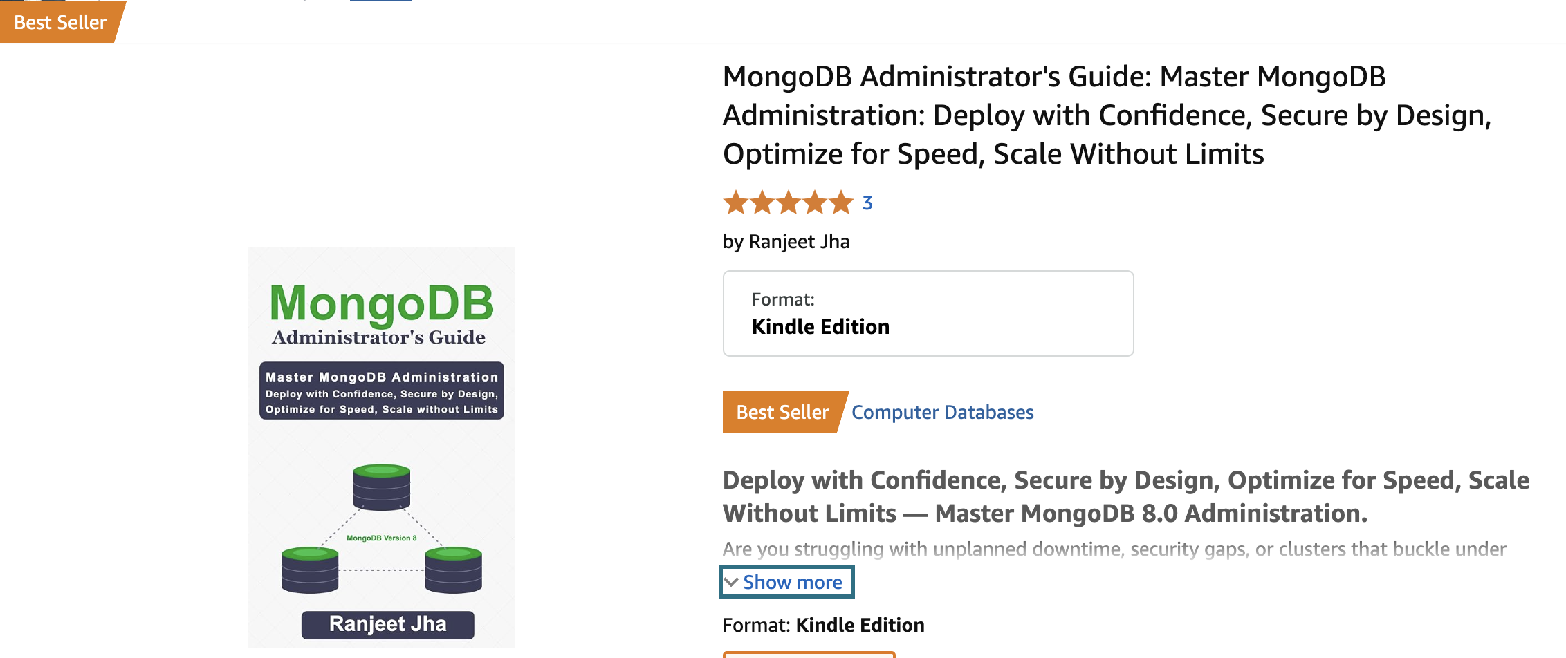
Task: Select the Kindle Edition format box
Action: click(928, 313)
